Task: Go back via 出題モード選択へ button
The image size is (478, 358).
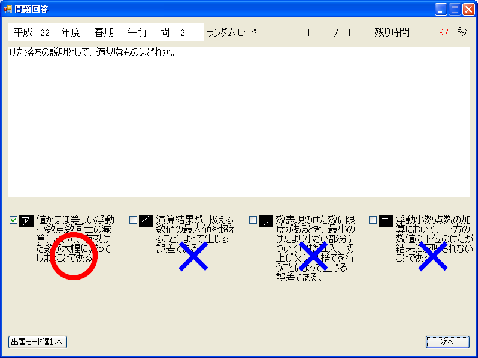Action: [x=38, y=342]
